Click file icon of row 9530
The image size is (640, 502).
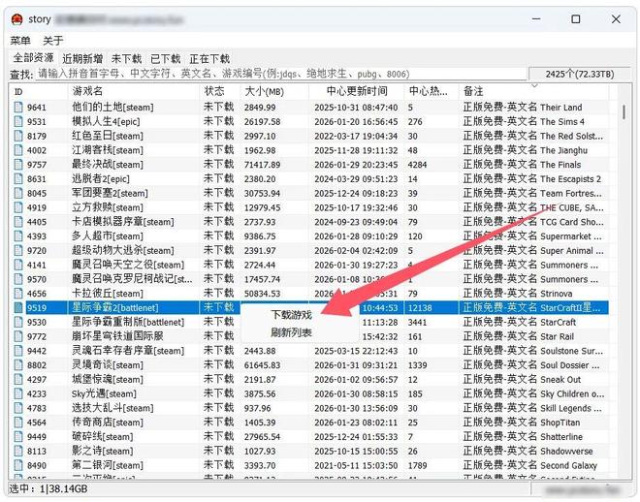18,322
